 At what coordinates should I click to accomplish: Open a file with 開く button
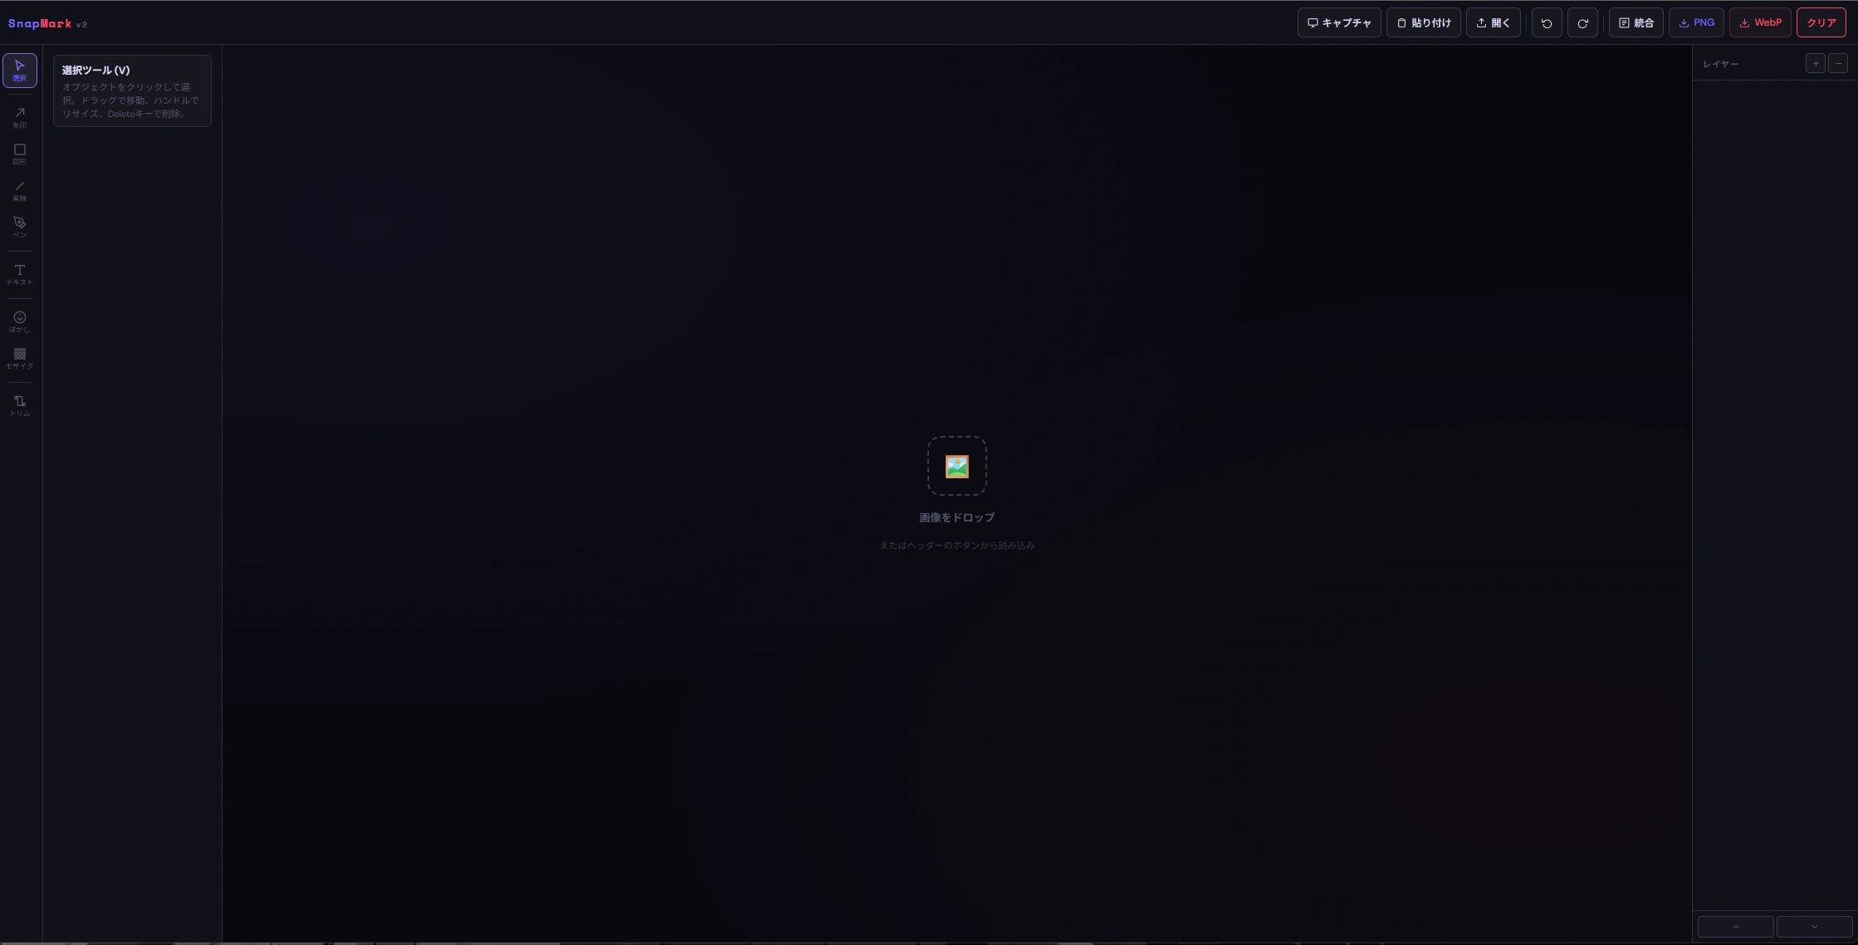[1493, 23]
